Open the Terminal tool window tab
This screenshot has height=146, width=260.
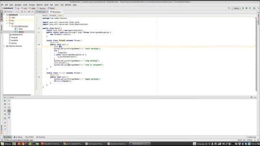click(x=41, y=137)
